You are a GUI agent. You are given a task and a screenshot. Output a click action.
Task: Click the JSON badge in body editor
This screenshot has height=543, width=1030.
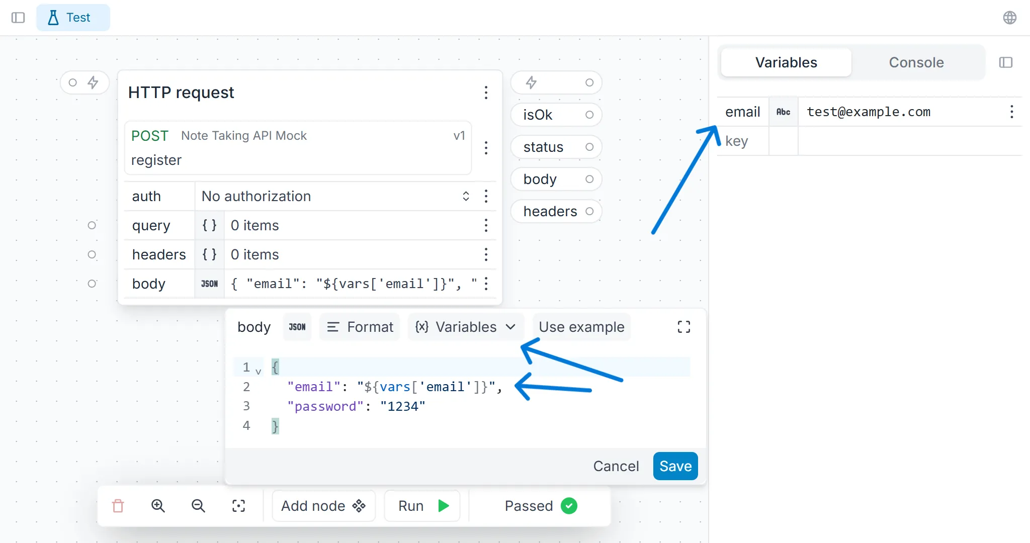[297, 327]
